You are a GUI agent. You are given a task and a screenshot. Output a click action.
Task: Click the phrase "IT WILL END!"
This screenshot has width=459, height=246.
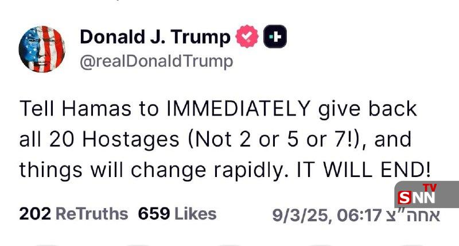pos(364,170)
